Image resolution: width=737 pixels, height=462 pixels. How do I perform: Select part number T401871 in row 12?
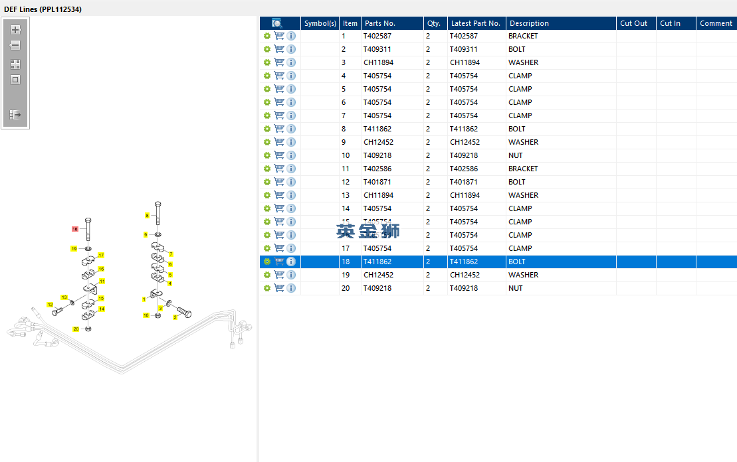pyautogui.click(x=377, y=182)
